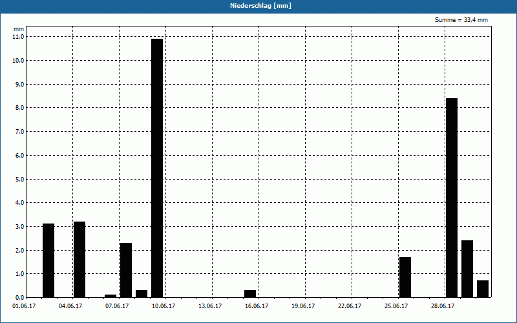Click the 11,0 y-axis value
This screenshot has height=323, width=517.
[x=19, y=37]
